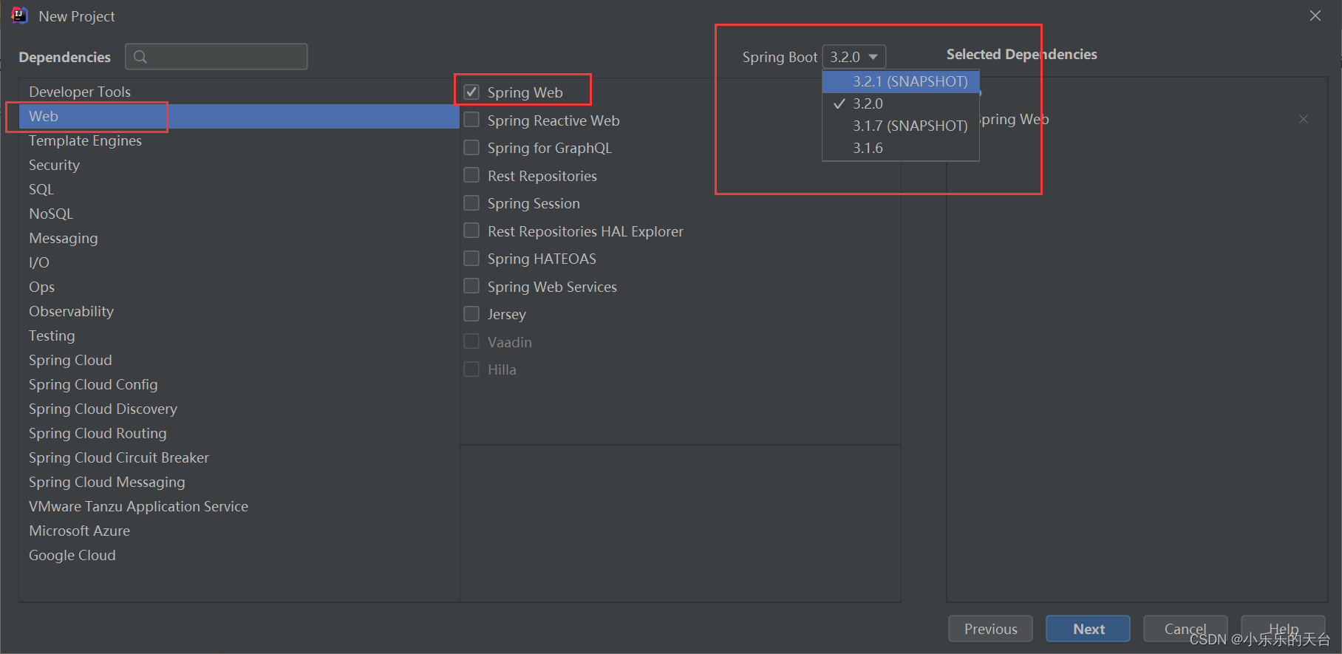Click the Next button

[1088, 629]
